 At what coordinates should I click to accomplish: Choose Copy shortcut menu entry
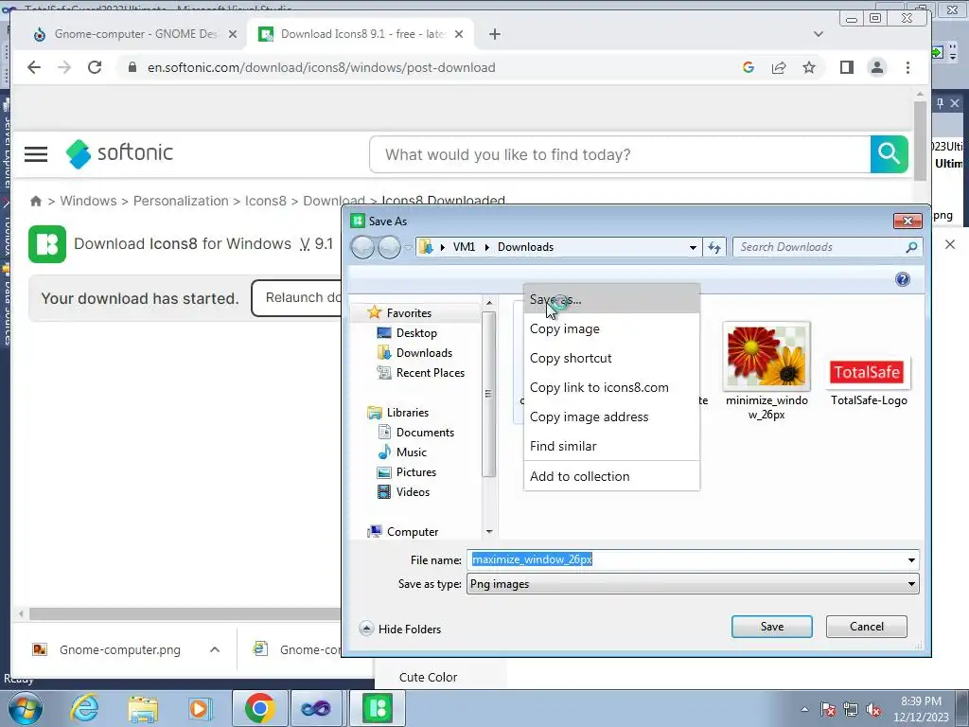pos(611,358)
